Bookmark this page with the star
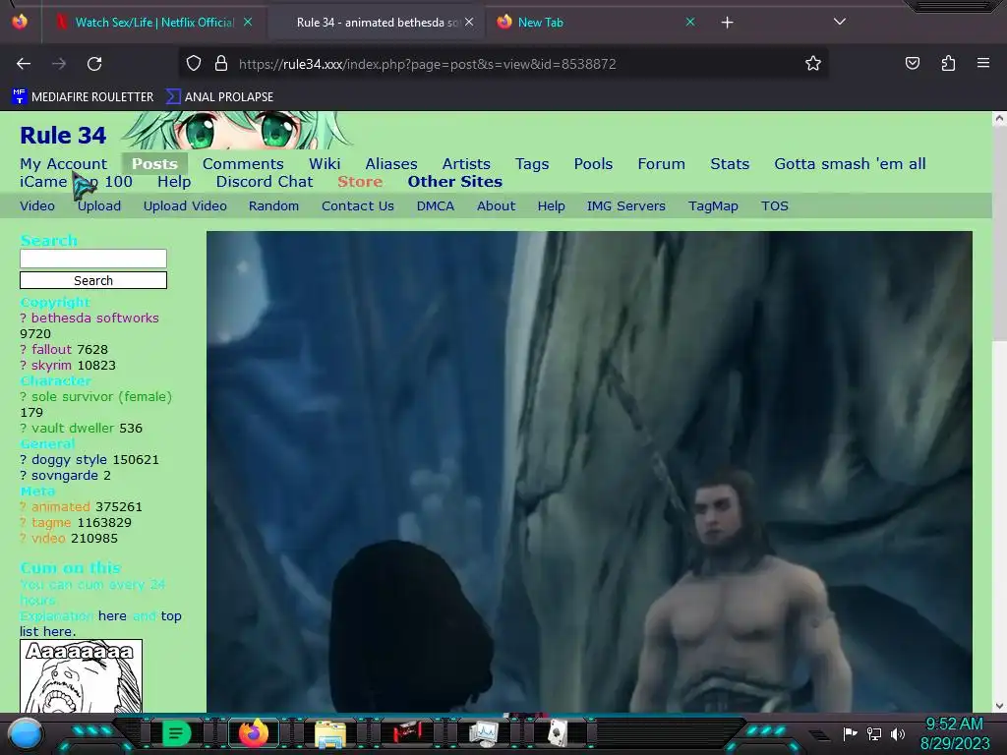Viewport: 1007px width, 755px height. pos(813,64)
